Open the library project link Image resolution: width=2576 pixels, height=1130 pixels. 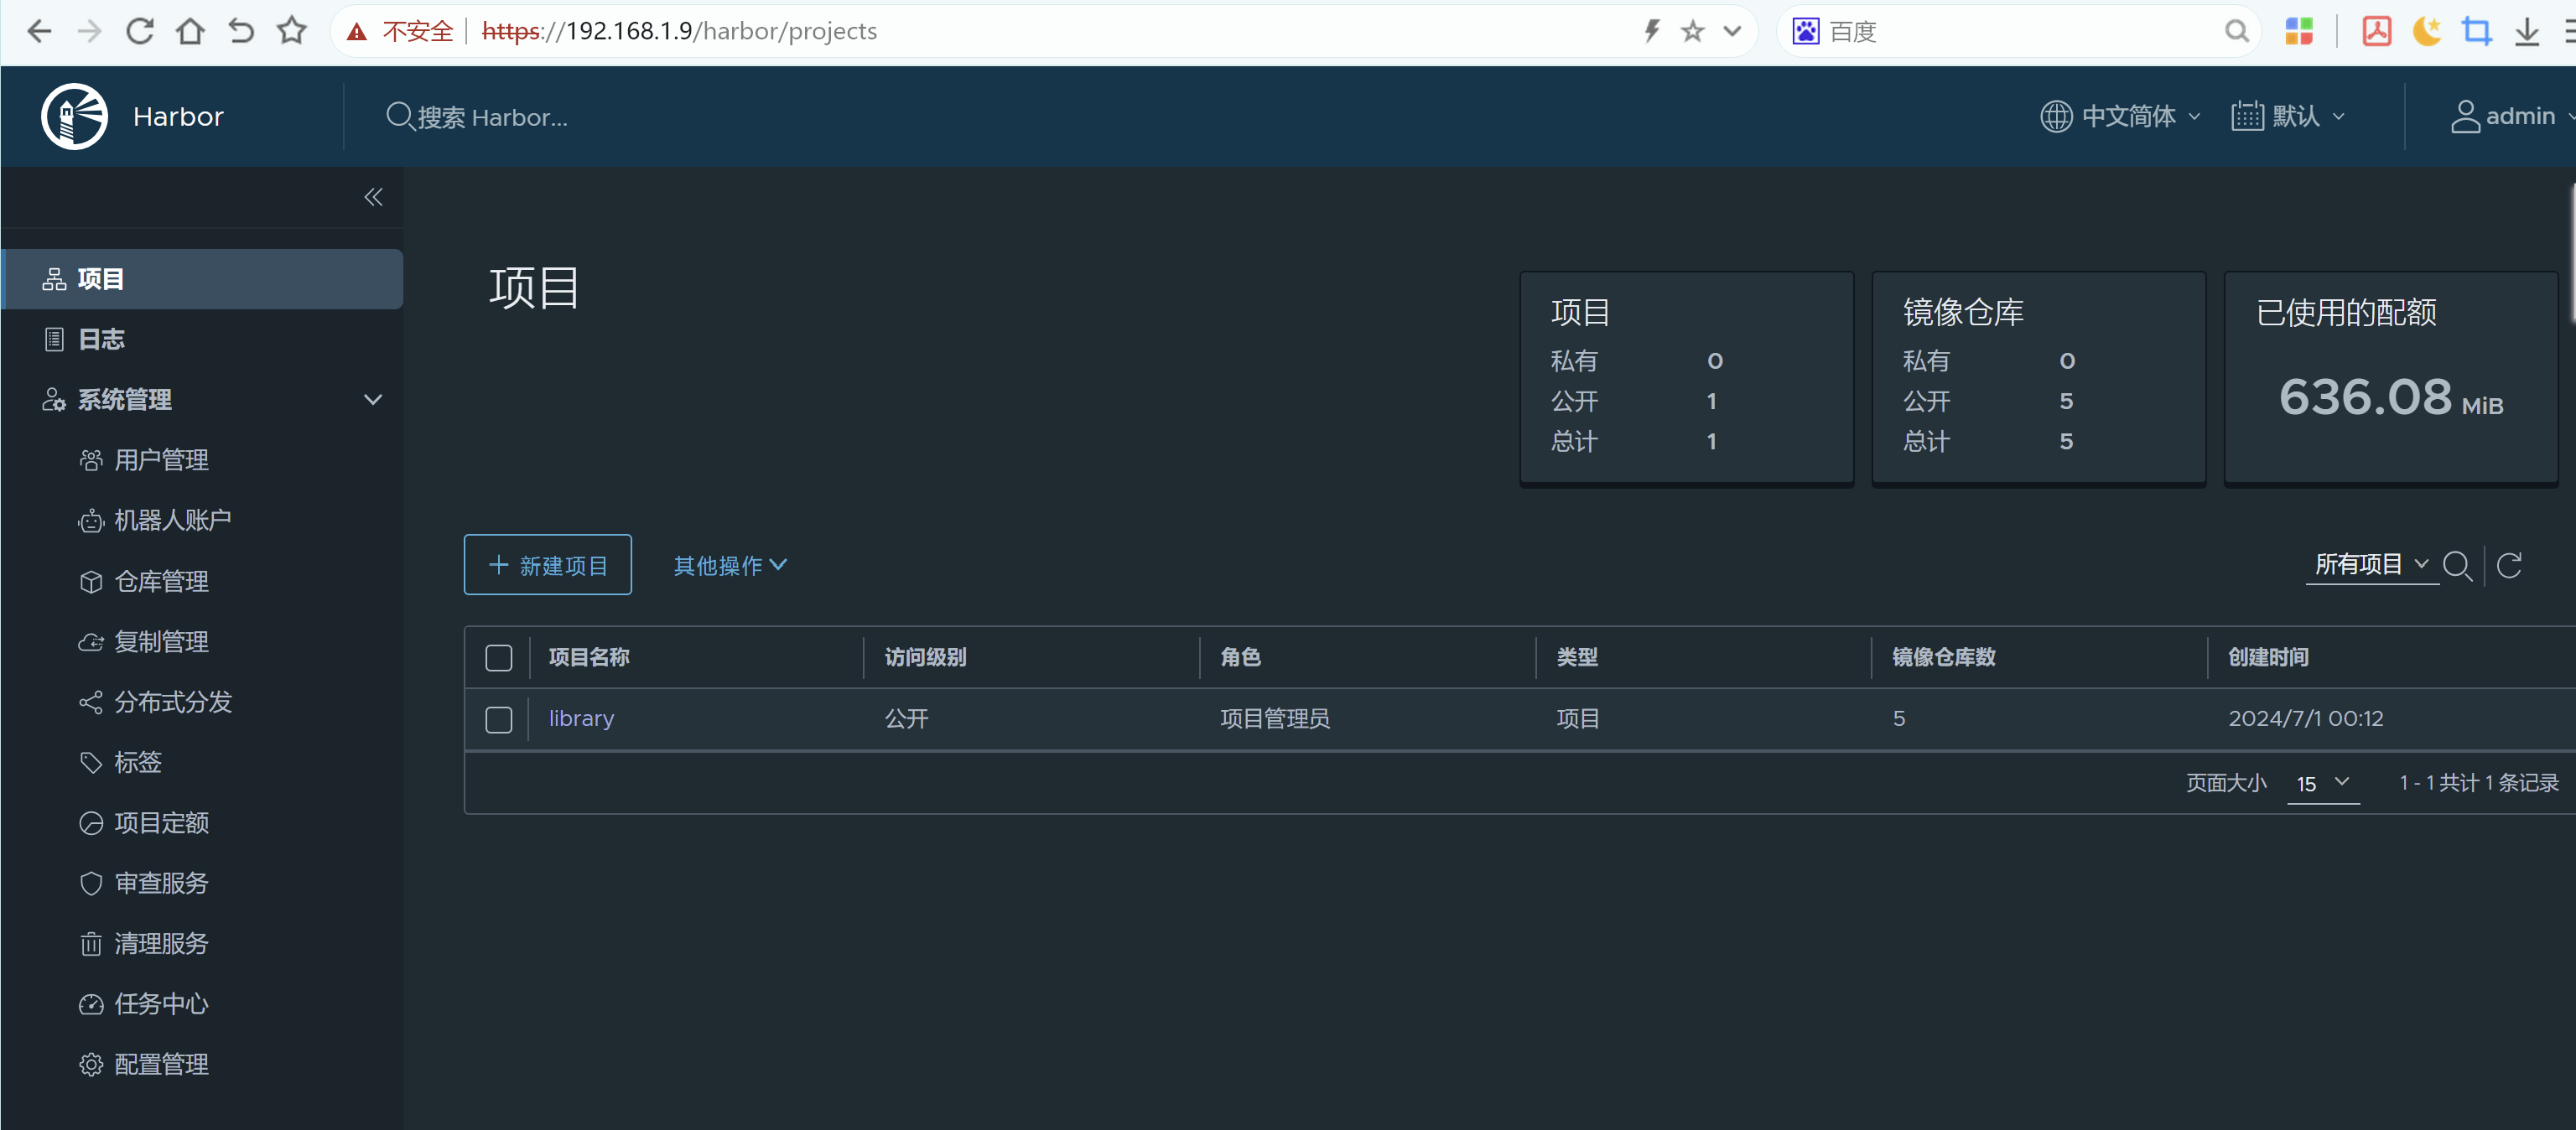point(581,718)
